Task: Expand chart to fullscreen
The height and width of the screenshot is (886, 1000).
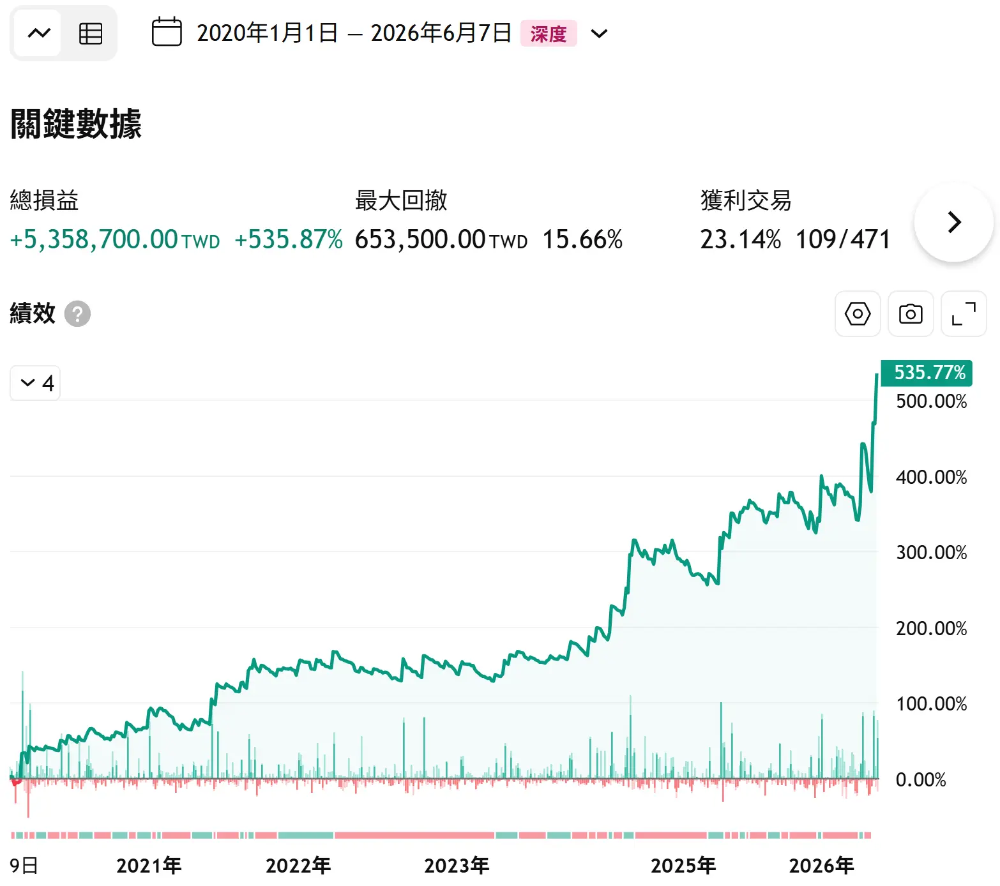Action: tap(964, 314)
